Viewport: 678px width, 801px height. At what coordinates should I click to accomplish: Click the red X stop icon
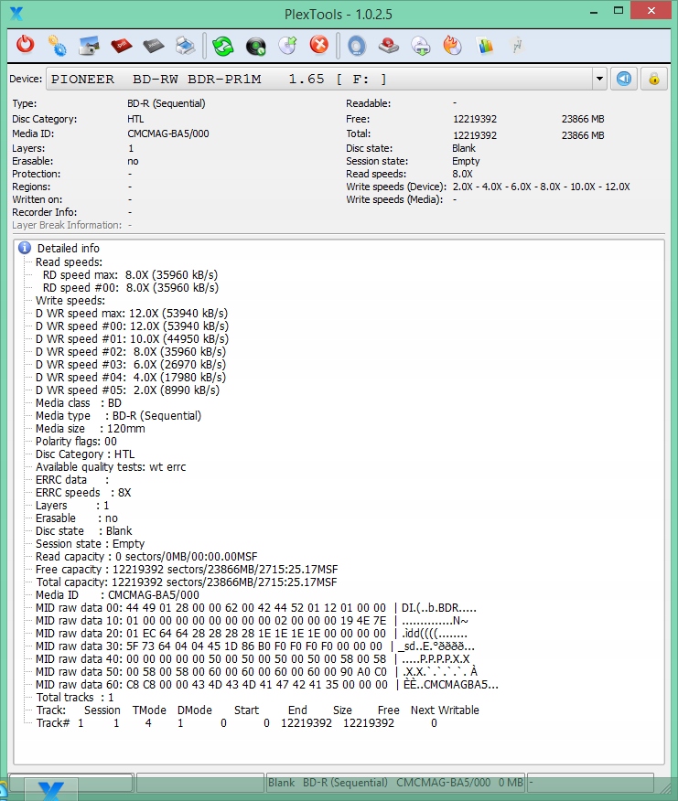coord(318,45)
